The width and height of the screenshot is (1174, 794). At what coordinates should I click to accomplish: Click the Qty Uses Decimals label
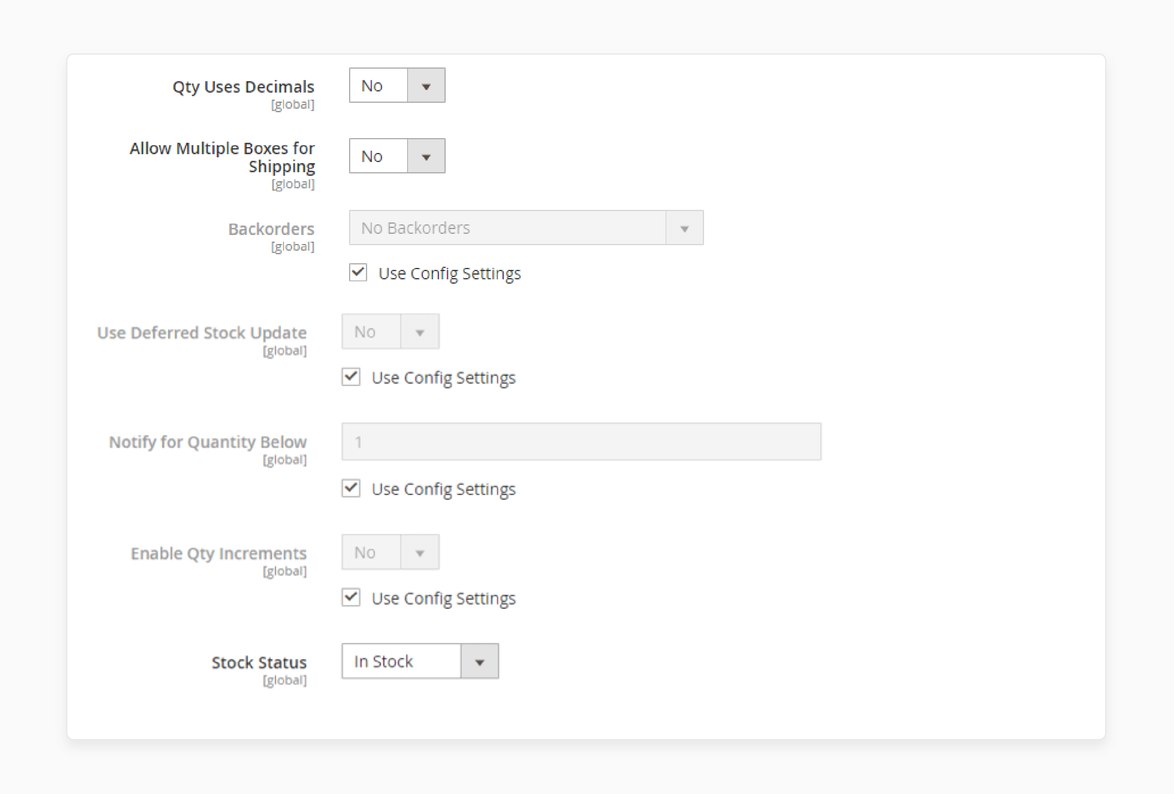point(243,87)
